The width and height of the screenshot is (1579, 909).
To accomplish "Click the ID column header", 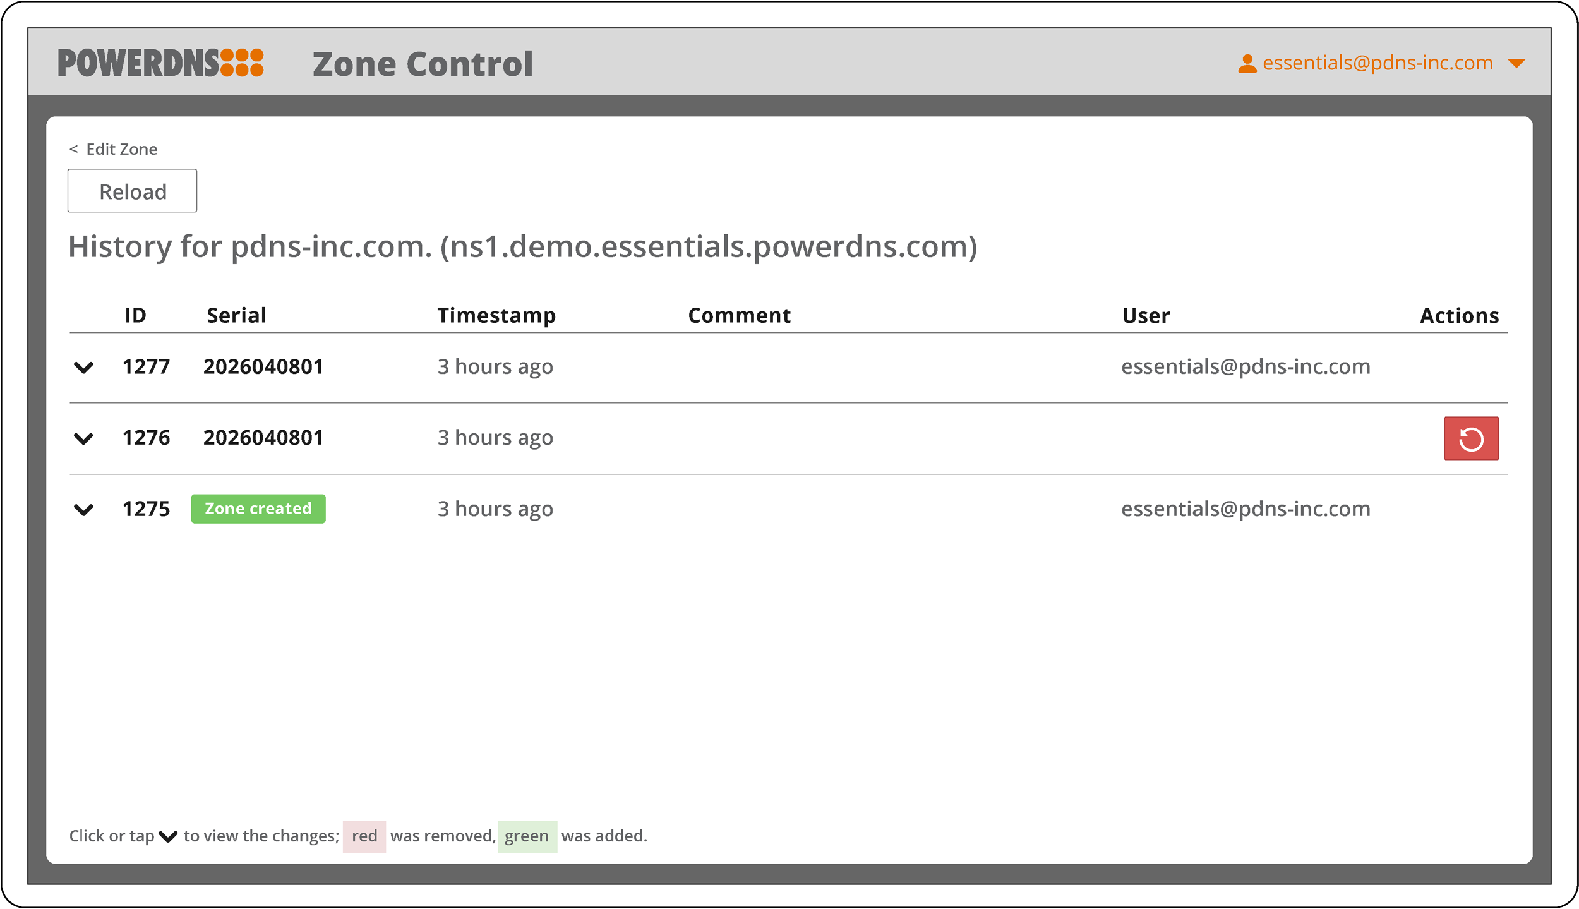I will [135, 315].
